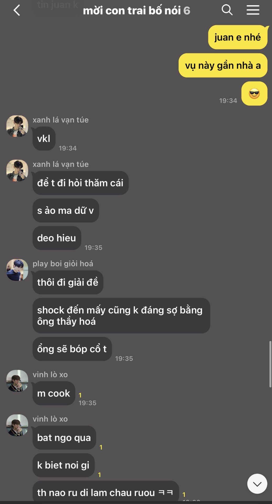This screenshot has height=504, width=272.
Task: Open play boi giỏi hoá's avatar
Action: tap(17, 270)
